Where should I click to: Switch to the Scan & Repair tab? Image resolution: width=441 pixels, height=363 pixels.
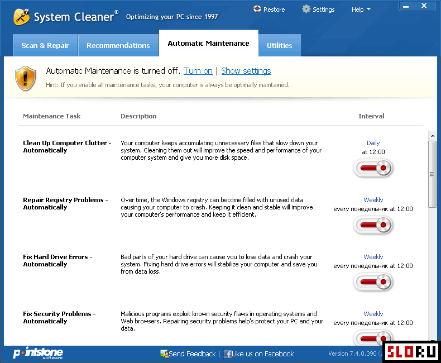[x=45, y=45]
